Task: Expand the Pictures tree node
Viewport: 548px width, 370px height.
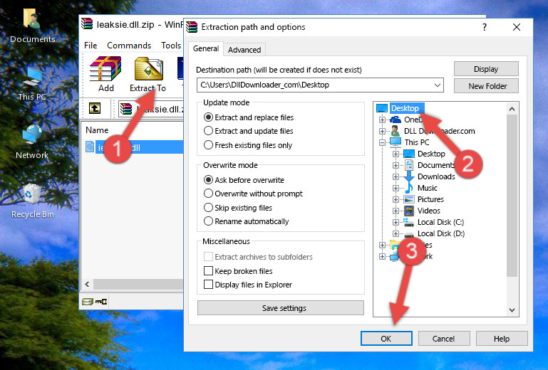Action: tap(396, 199)
